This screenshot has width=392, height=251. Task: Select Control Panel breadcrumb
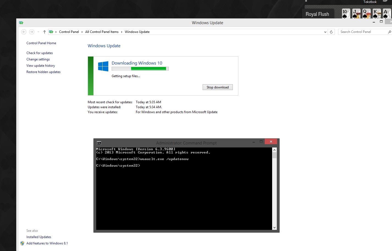click(x=69, y=32)
